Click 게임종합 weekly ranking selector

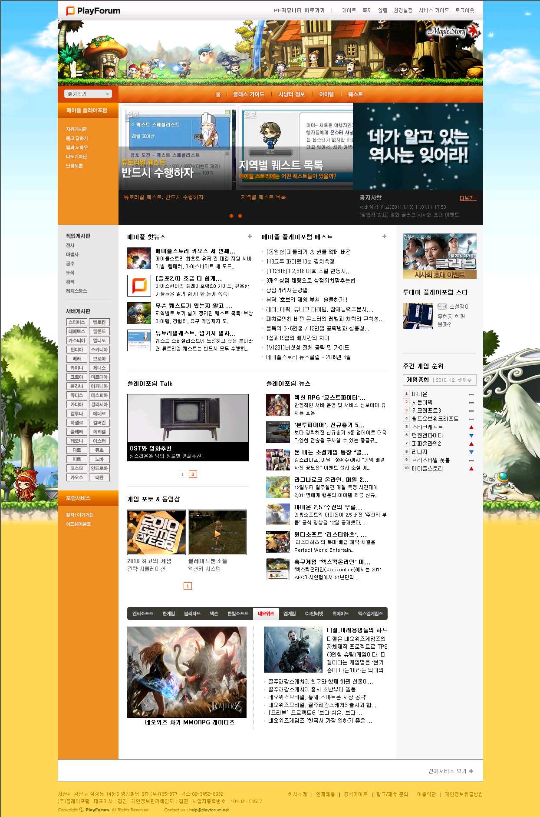(440, 380)
